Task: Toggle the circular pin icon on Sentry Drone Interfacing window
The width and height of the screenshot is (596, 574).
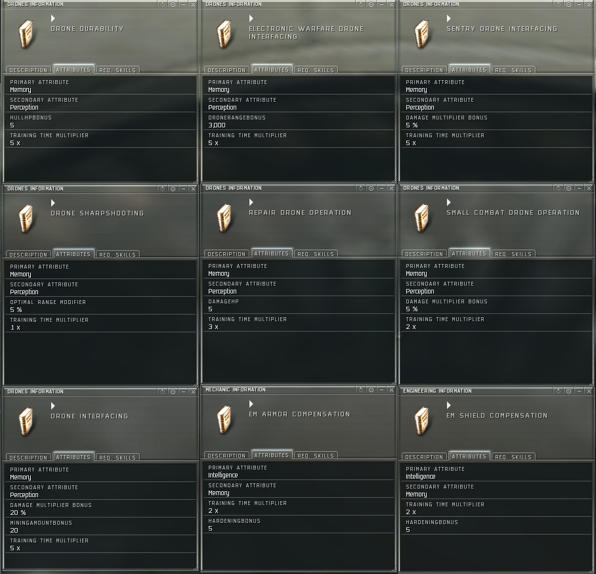Action: tap(569, 5)
